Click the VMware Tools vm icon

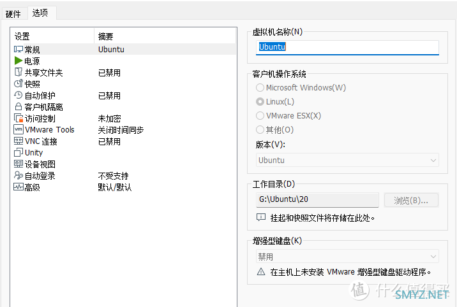click(x=19, y=129)
